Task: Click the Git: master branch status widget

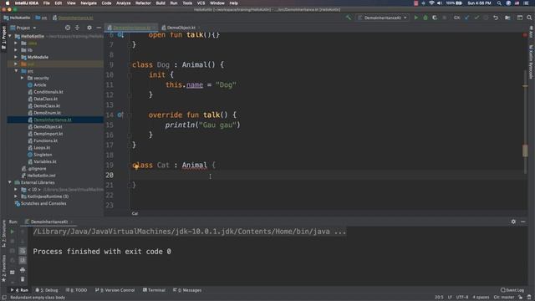Action: tap(503, 298)
